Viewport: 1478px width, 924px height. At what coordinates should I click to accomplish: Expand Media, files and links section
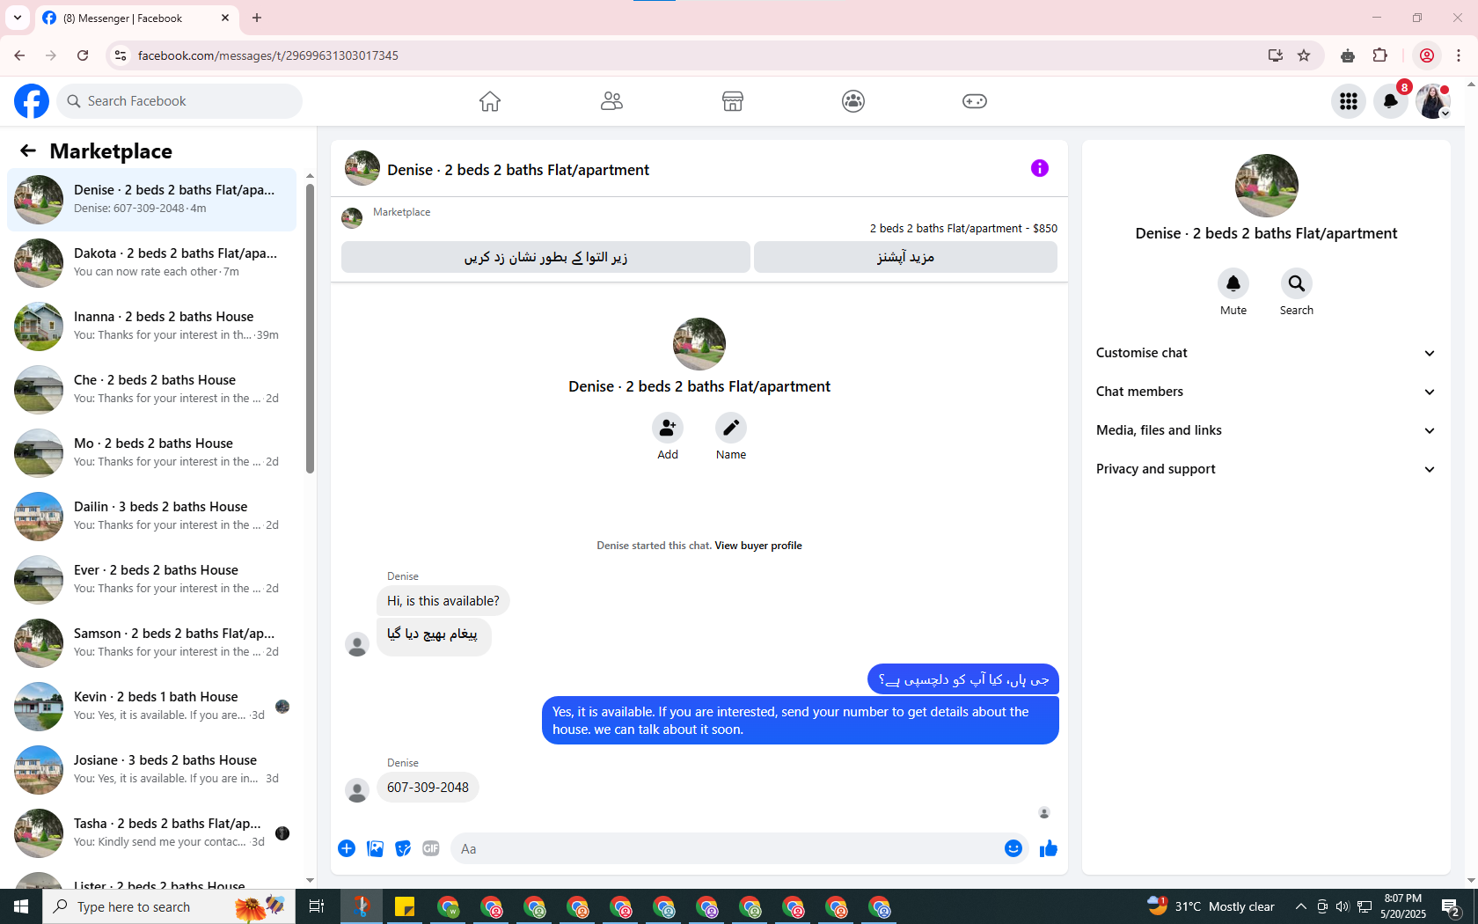pyautogui.click(x=1266, y=430)
